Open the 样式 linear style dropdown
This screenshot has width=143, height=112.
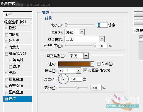69,71
